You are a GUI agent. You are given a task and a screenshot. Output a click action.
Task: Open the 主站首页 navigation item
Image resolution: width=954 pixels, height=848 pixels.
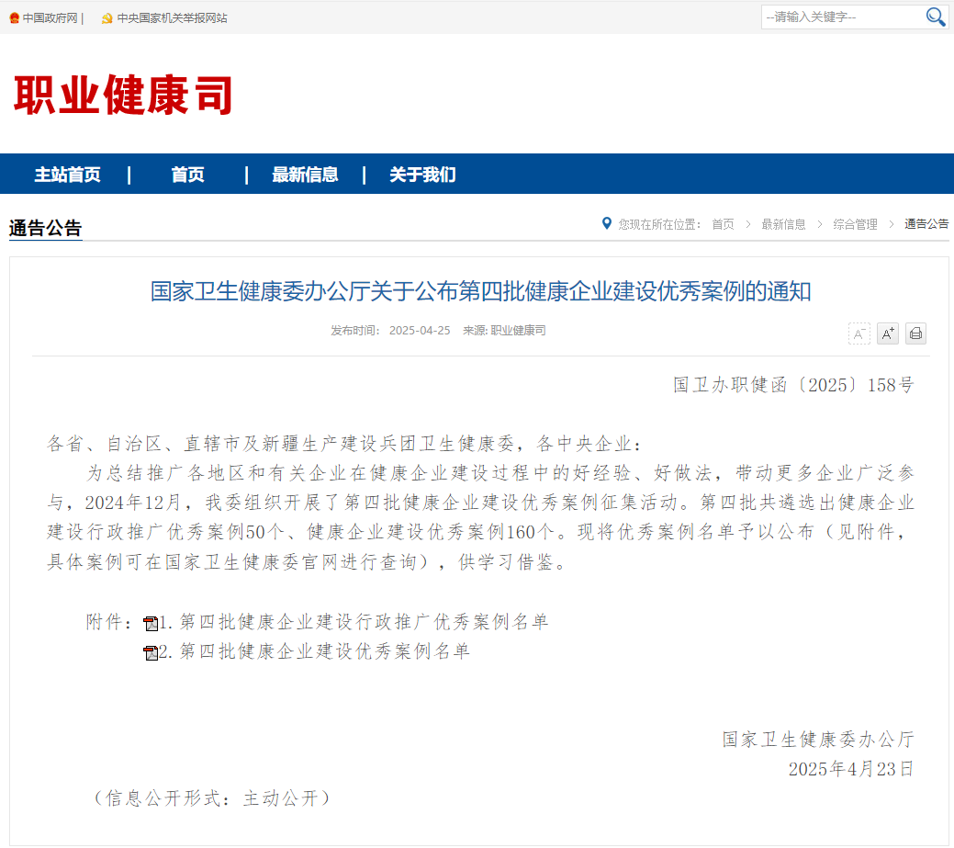tap(67, 175)
